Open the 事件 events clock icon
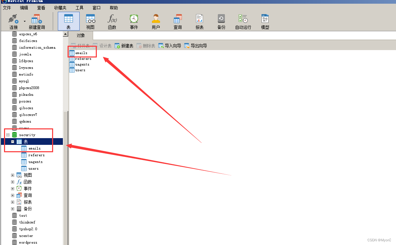Image resolution: width=396 pixels, height=245 pixels. coord(134,22)
